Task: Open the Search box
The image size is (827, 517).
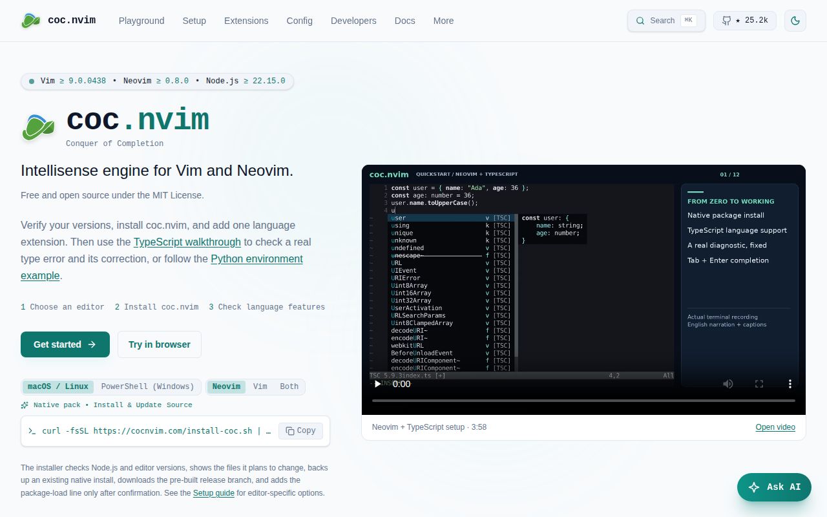Action: coord(666,21)
